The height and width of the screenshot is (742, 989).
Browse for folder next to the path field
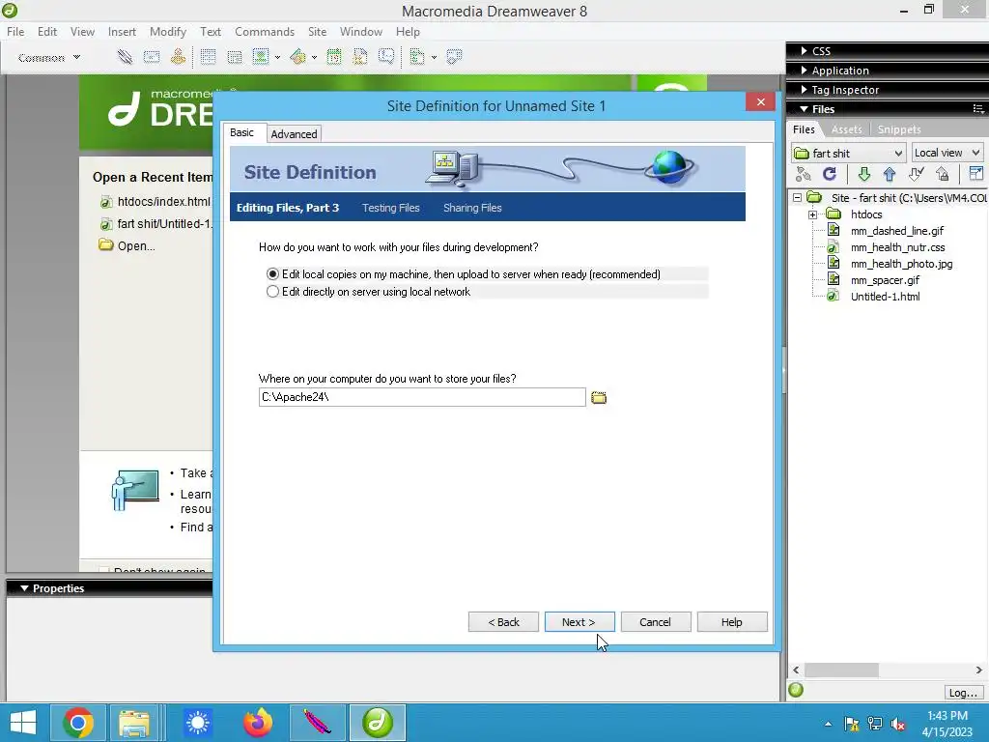599,397
